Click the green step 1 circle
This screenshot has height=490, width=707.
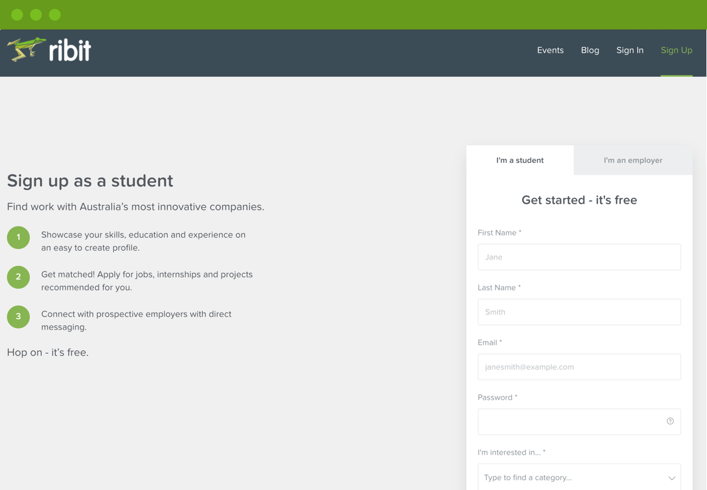[x=18, y=238]
